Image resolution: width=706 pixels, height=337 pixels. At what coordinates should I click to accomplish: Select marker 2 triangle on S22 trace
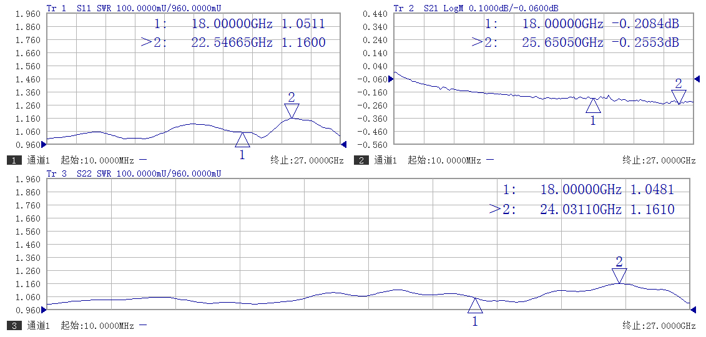(x=619, y=276)
